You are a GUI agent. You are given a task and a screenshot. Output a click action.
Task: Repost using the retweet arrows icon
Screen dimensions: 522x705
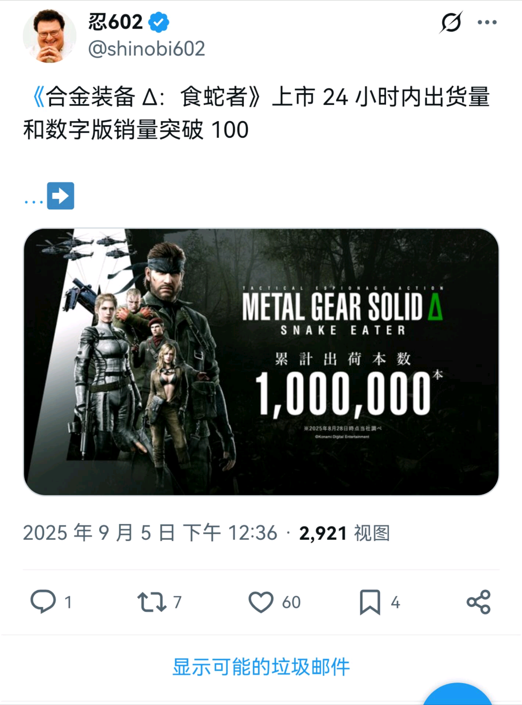click(x=152, y=602)
